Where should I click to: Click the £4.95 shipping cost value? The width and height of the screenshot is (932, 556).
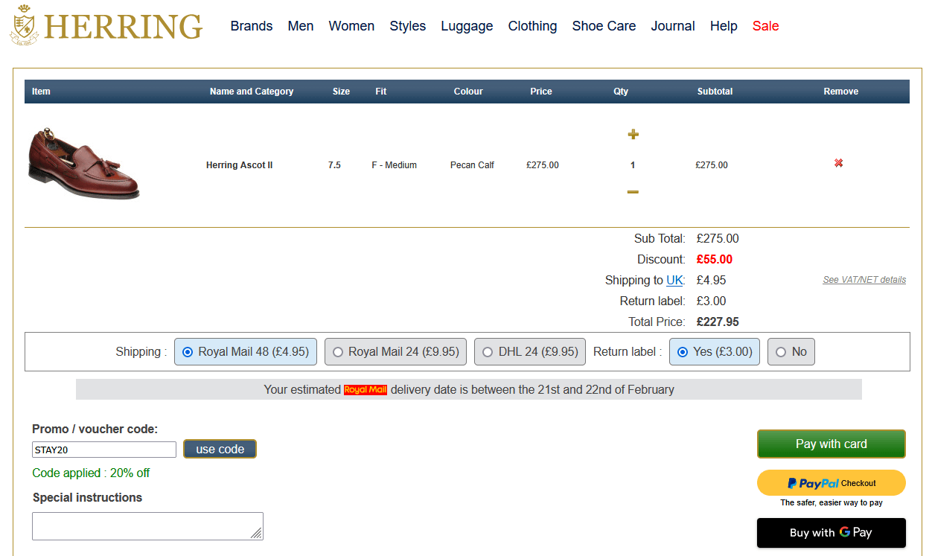(x=711, y=281)
